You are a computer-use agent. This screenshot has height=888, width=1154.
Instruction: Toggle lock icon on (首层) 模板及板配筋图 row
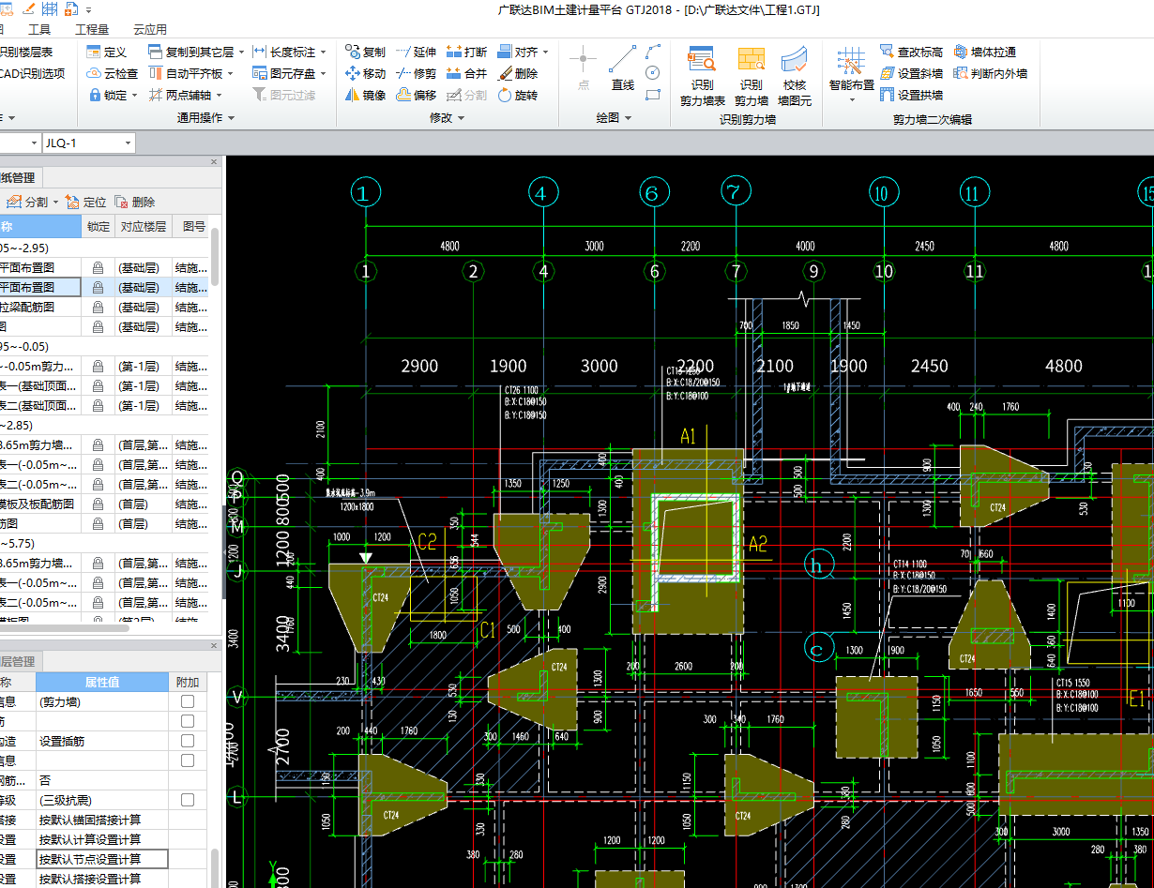[98, 504]
